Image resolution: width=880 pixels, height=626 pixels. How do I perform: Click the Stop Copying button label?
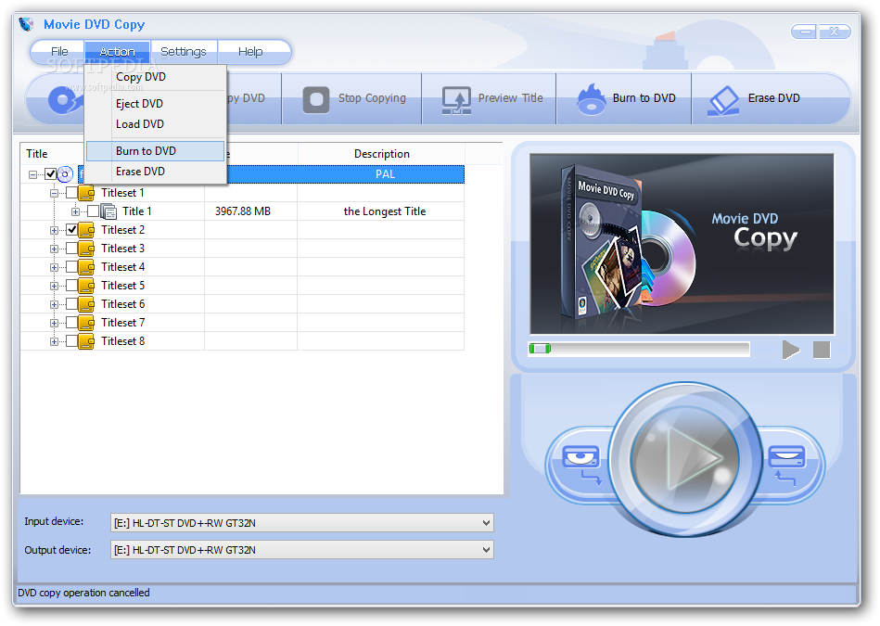(372, 98)
